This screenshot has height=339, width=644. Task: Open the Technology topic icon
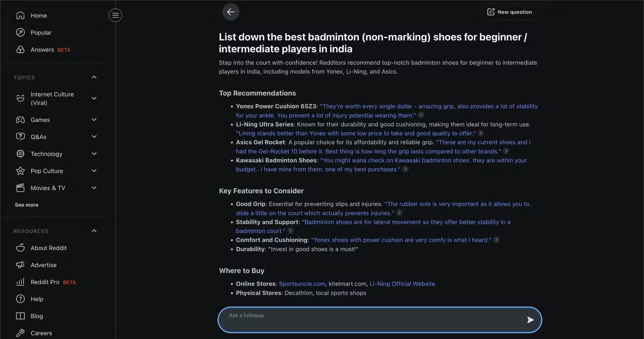pyautogui.click(x=20, y=154)
